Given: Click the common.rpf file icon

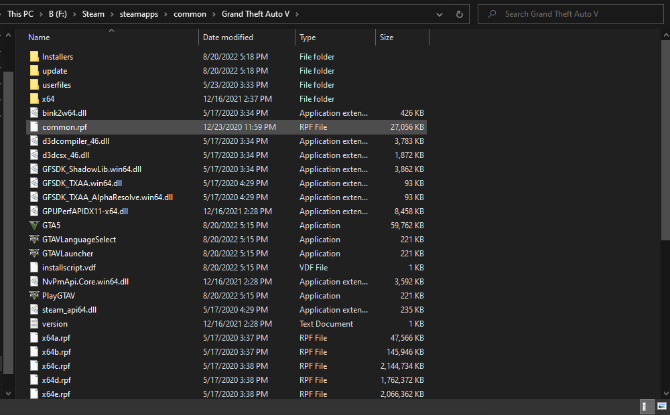Looking at the screenshot, I should (x=34, y=127).
